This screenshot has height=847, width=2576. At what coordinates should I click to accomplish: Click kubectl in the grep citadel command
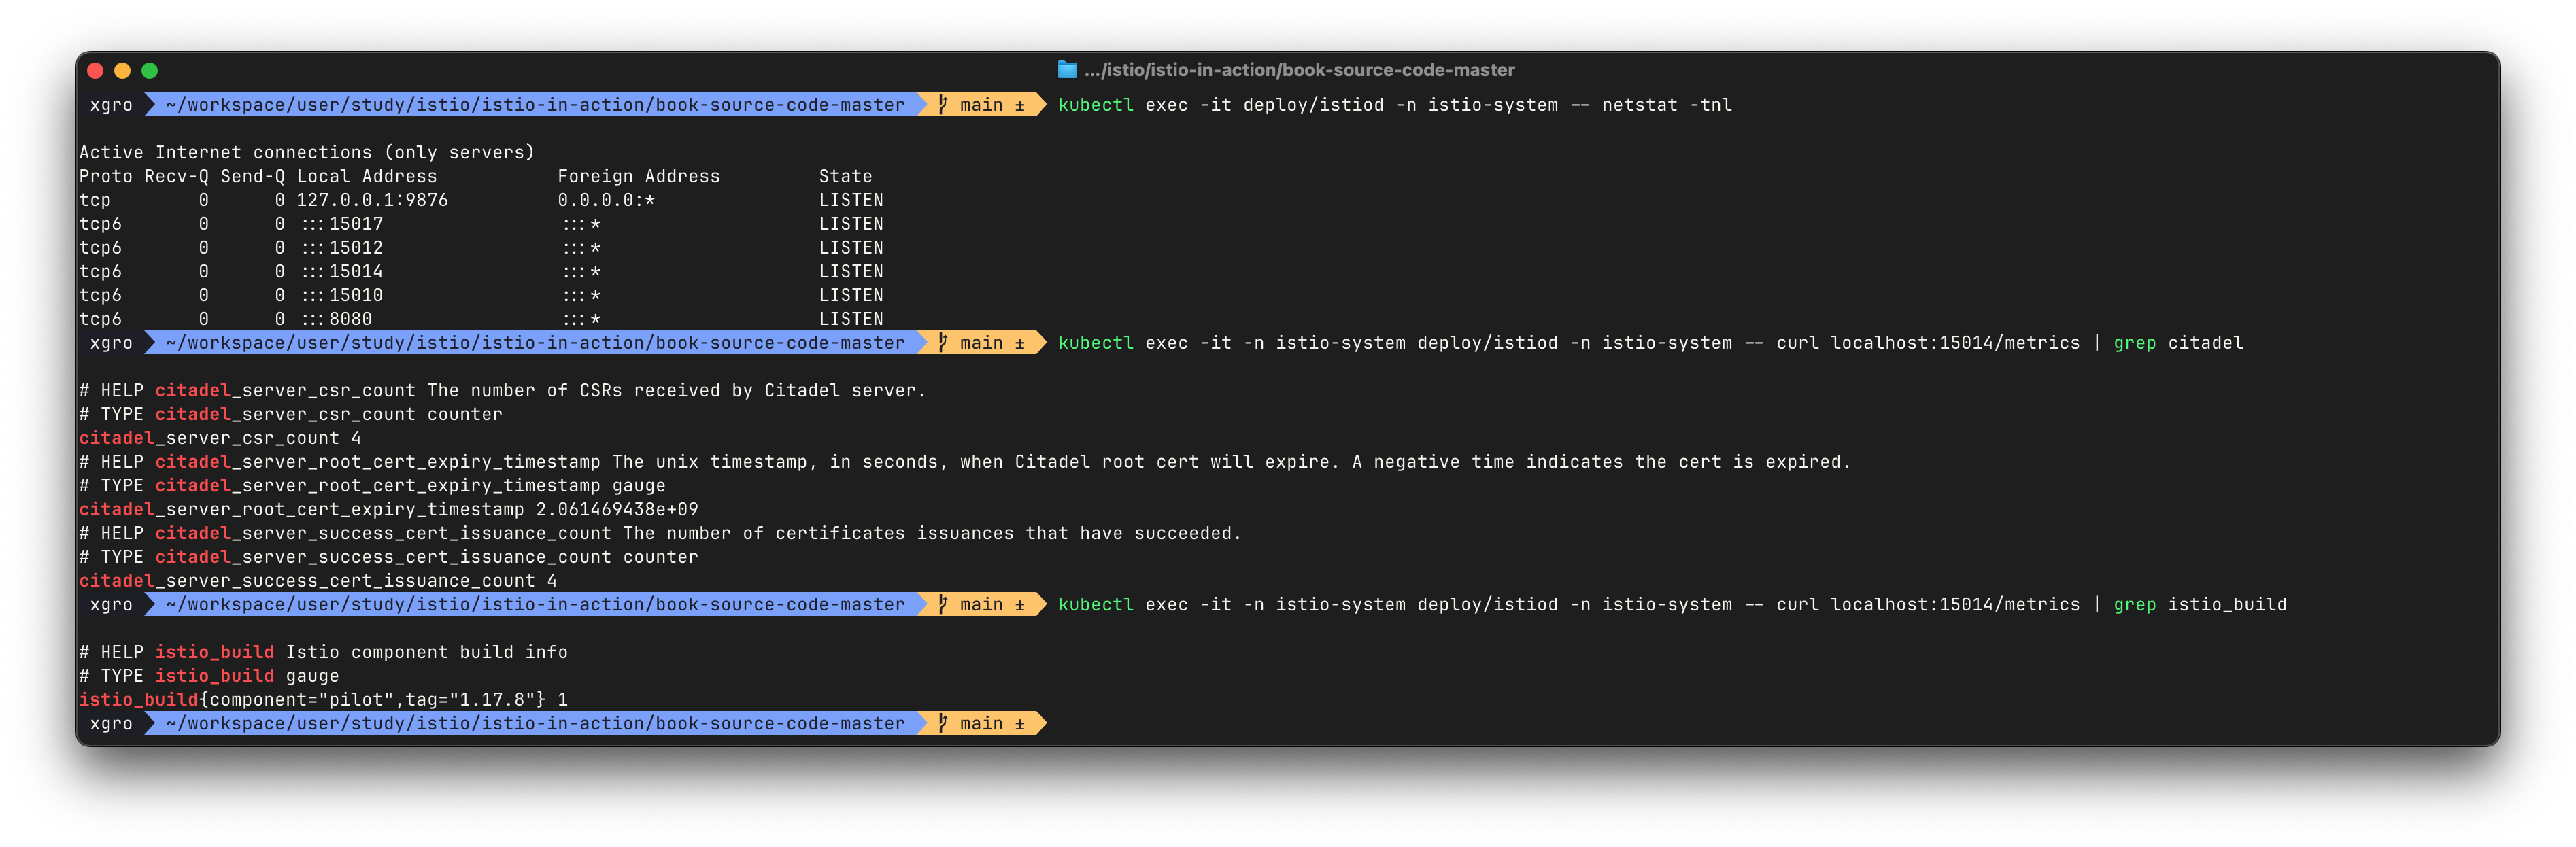[1096, 343]
